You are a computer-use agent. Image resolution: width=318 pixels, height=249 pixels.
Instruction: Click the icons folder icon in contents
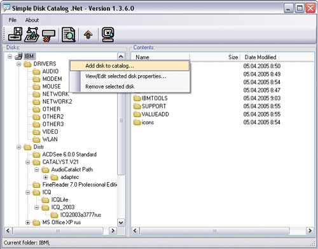coord(137,122)
